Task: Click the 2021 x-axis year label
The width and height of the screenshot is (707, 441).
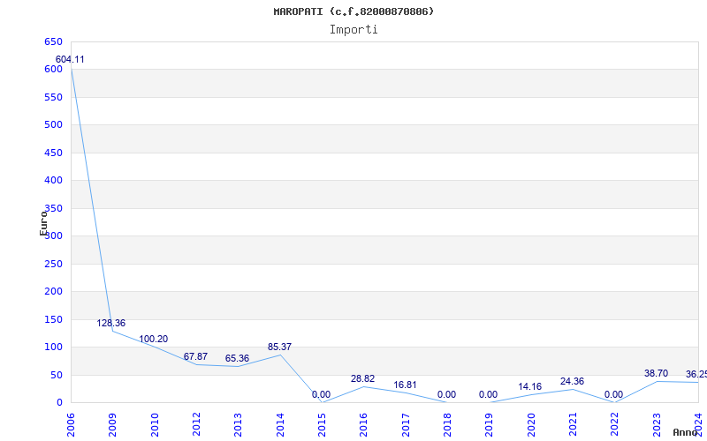Action: [573, 425]
